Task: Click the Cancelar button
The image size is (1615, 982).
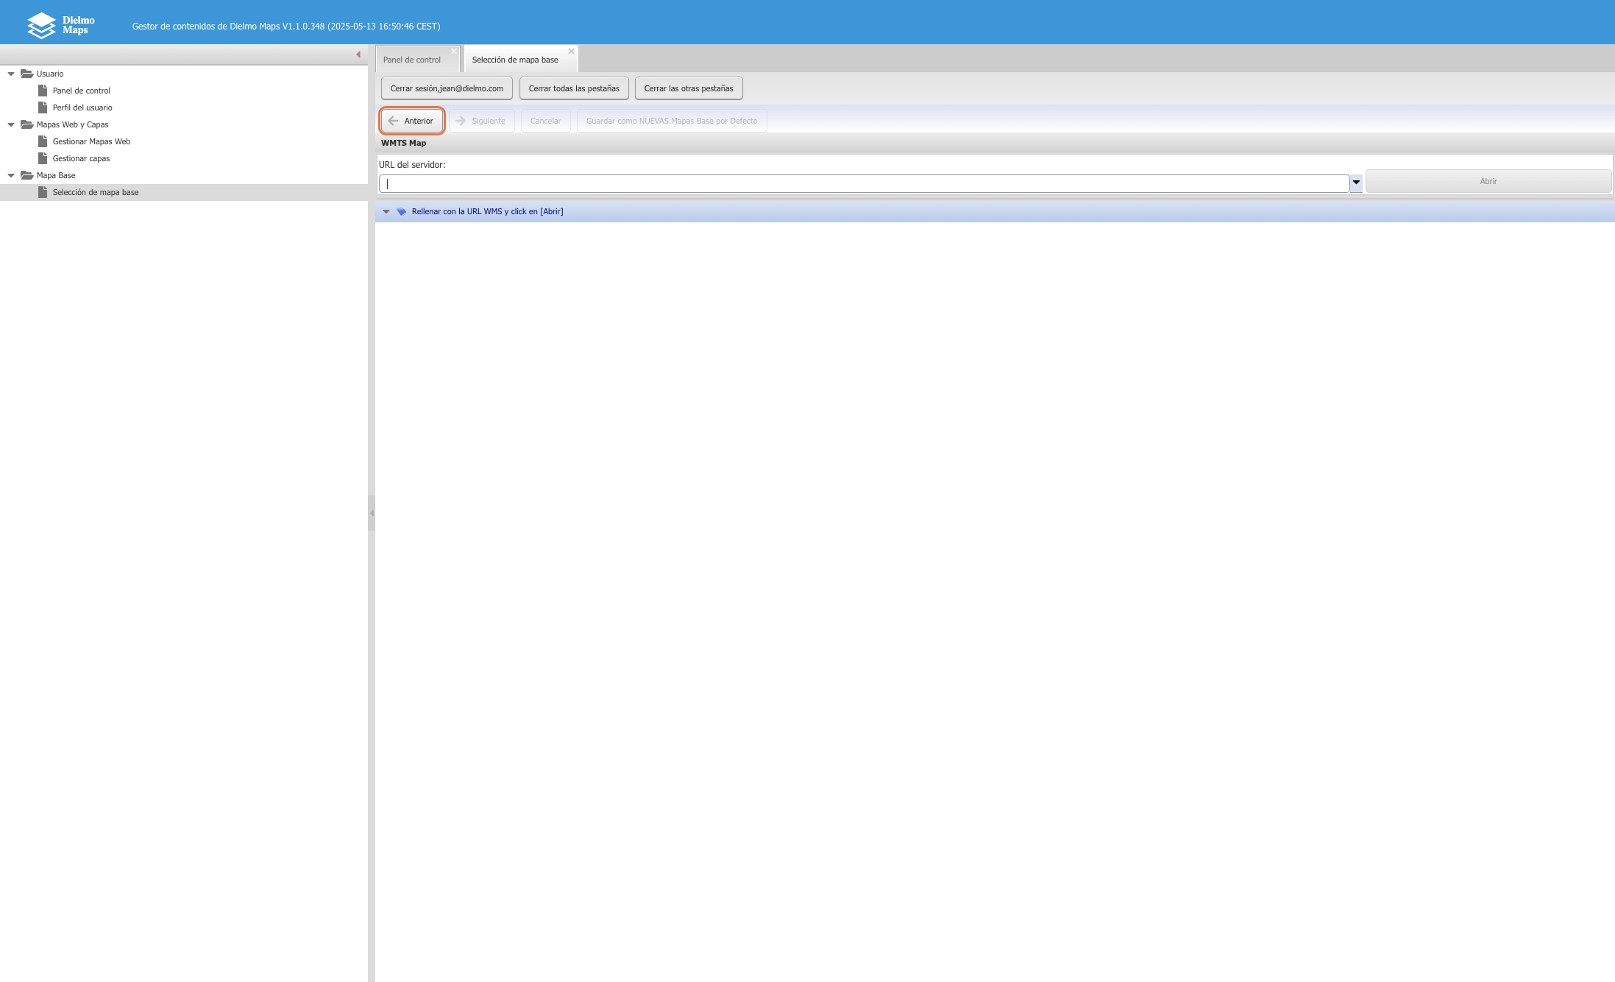Action: coord(545,121)
